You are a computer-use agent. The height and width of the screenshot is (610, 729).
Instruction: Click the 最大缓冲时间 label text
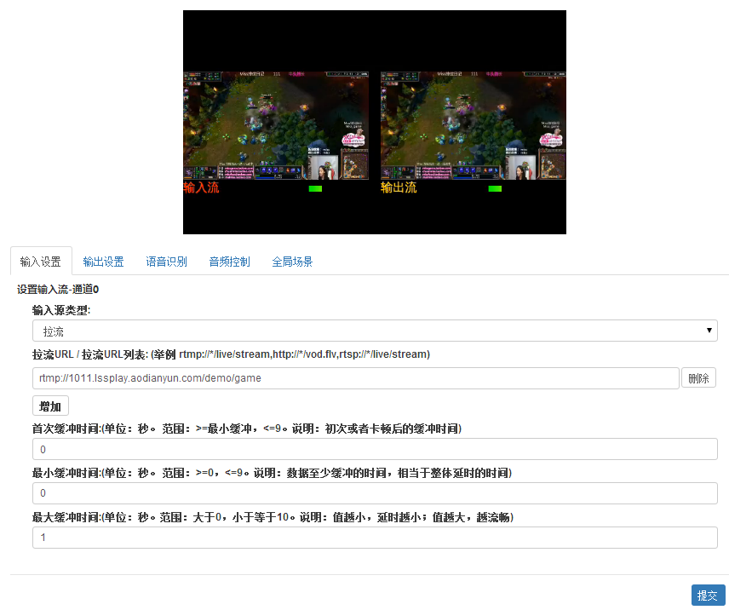(273, 517)
